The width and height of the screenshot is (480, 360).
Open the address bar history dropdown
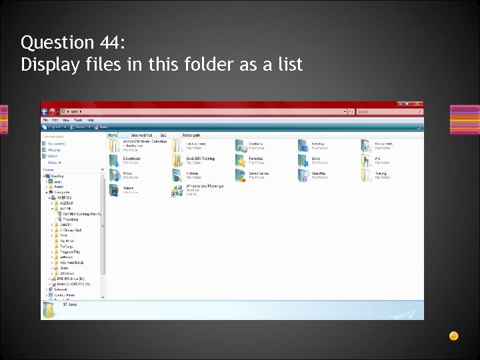[345, 112]
